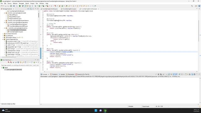This screenshot has width=201, height=113.
Task: Click the editor horizontal scrollbar
Action: (121, 72)
